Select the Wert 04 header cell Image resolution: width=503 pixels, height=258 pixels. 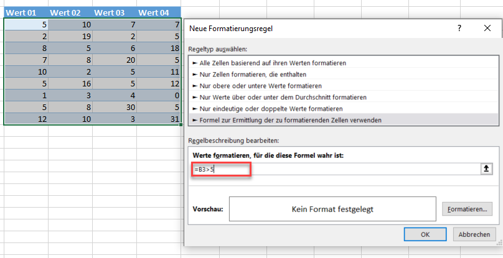[159, 13]
